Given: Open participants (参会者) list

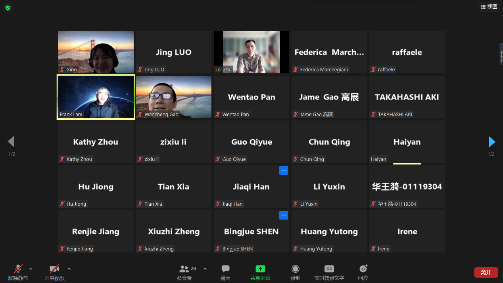Looking at the screenshot, I should (184, 272).
